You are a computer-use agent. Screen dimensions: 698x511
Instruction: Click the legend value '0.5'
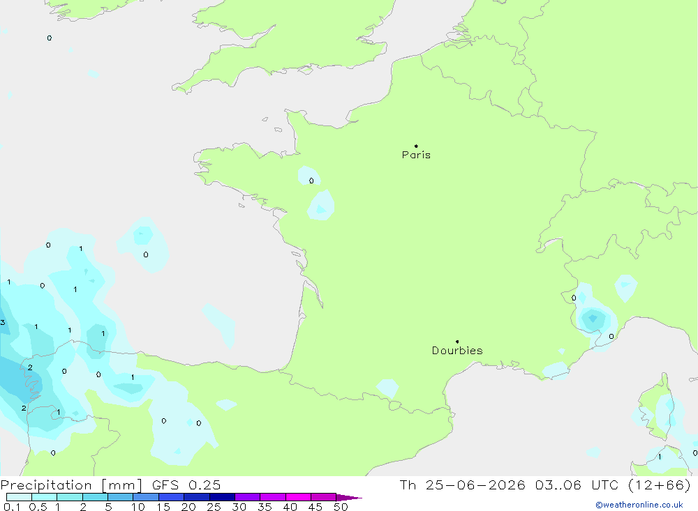tap(38, 507)
